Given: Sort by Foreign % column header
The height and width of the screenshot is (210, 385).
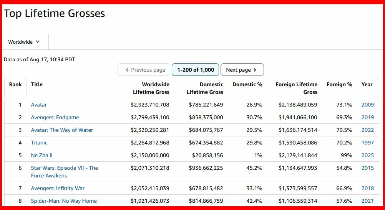Looking at the screenshot, I should (x=339, y=84).
